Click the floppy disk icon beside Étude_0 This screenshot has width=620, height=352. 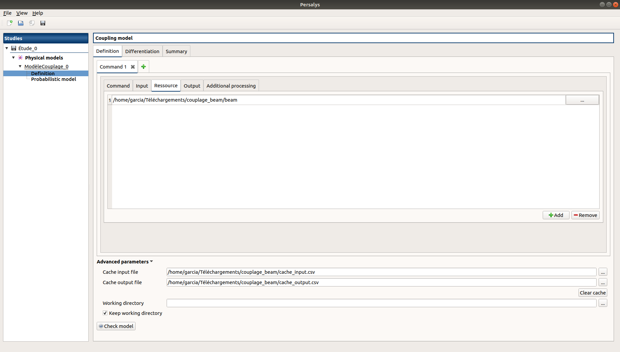point(14,48)
